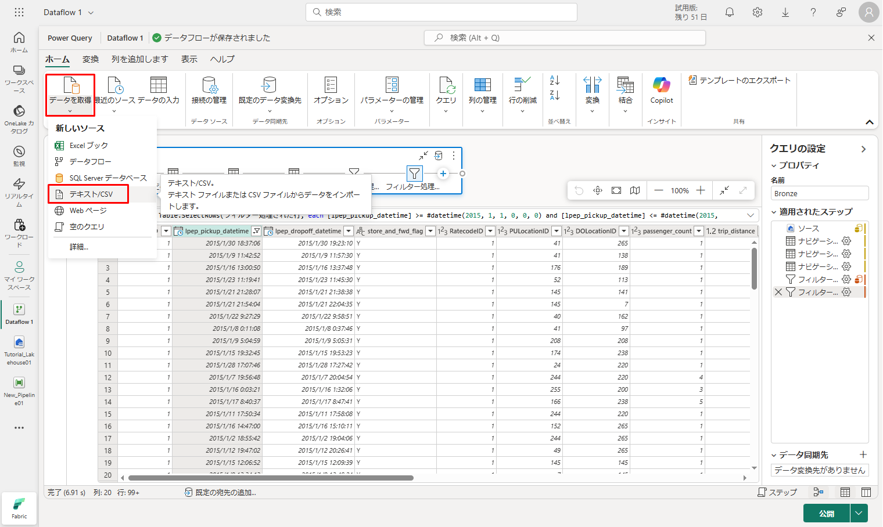Click the plus to add step in diagram
883x527 pixels.
coord(443,174)
